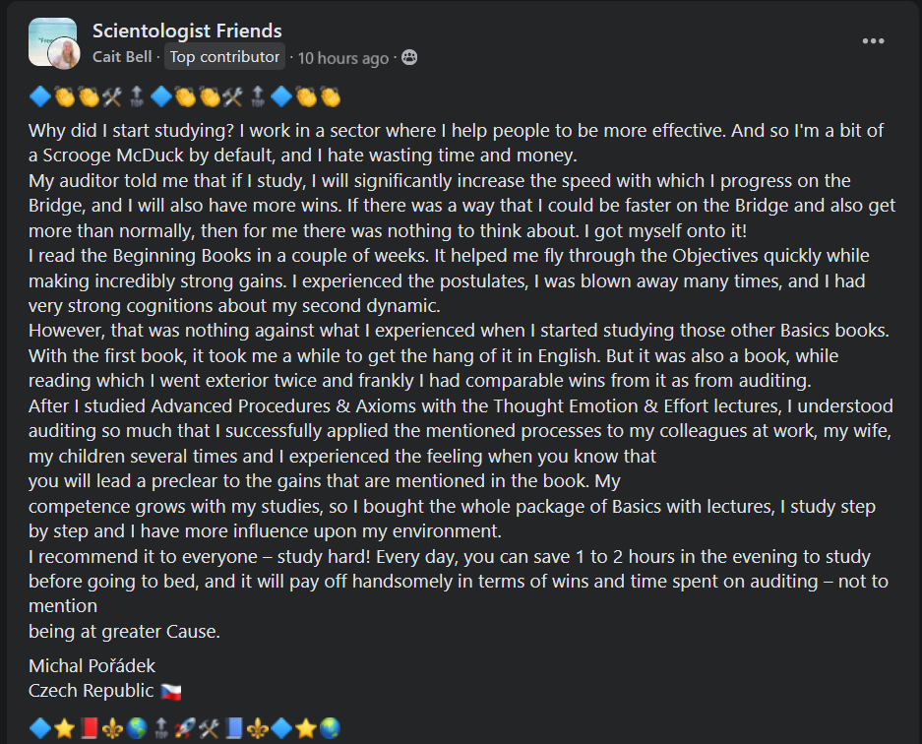Click the "Why did I start studying?" opening line
Screen dimensions: 922x744
[120, 131]
